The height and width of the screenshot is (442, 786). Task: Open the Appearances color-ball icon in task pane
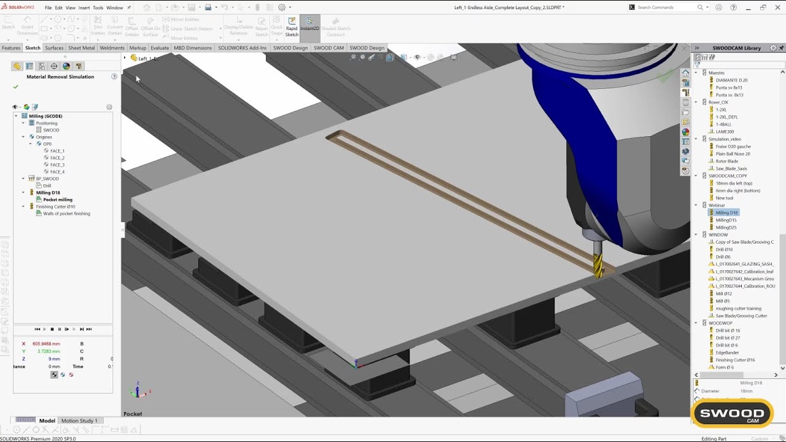click(x=685, y=132)
